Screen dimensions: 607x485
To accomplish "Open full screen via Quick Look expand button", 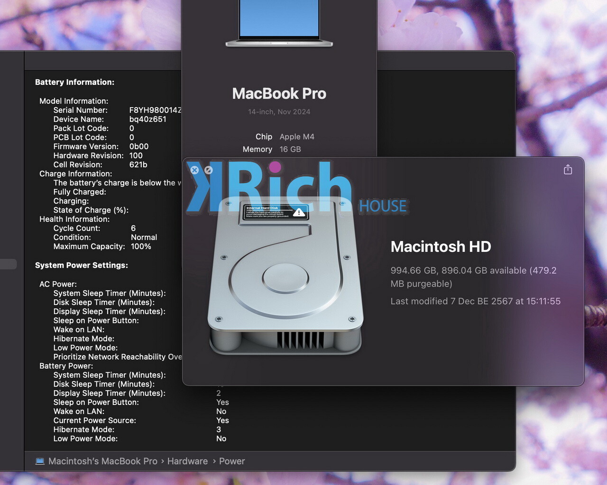I will pos(208,170).
